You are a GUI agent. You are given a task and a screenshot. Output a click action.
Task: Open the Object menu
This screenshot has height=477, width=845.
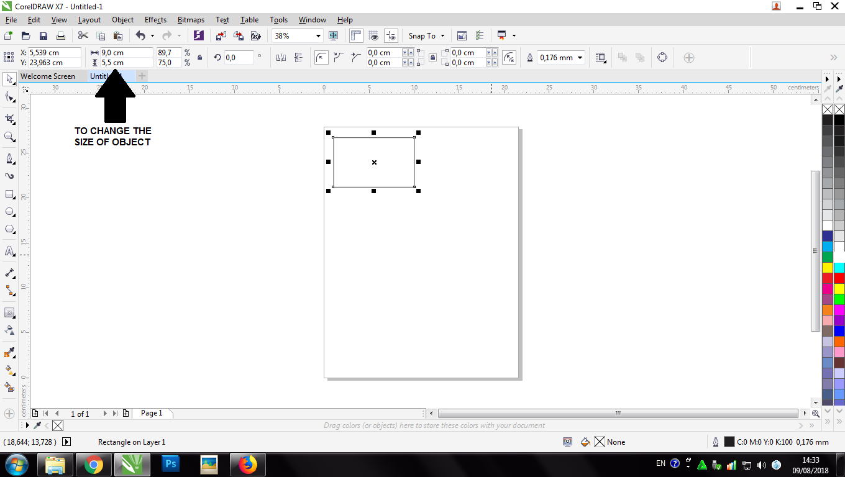122,20
